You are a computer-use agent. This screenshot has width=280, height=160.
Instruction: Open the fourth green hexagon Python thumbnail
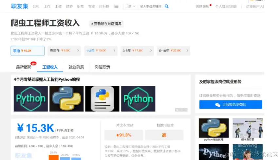tap(138, 98)
